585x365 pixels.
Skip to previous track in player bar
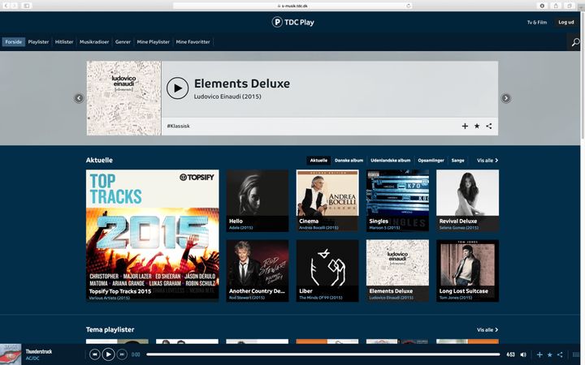(95, 354)
